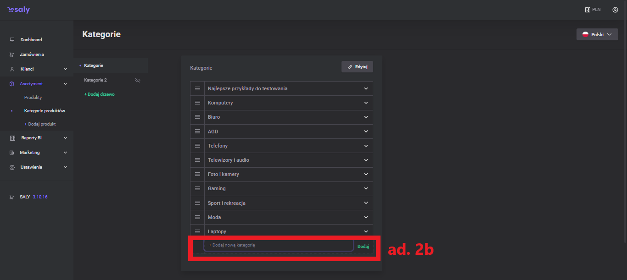Viewport: 627px width, 280px height.
Task: Click the drag handle next to Moda
Action: [198, 217]
